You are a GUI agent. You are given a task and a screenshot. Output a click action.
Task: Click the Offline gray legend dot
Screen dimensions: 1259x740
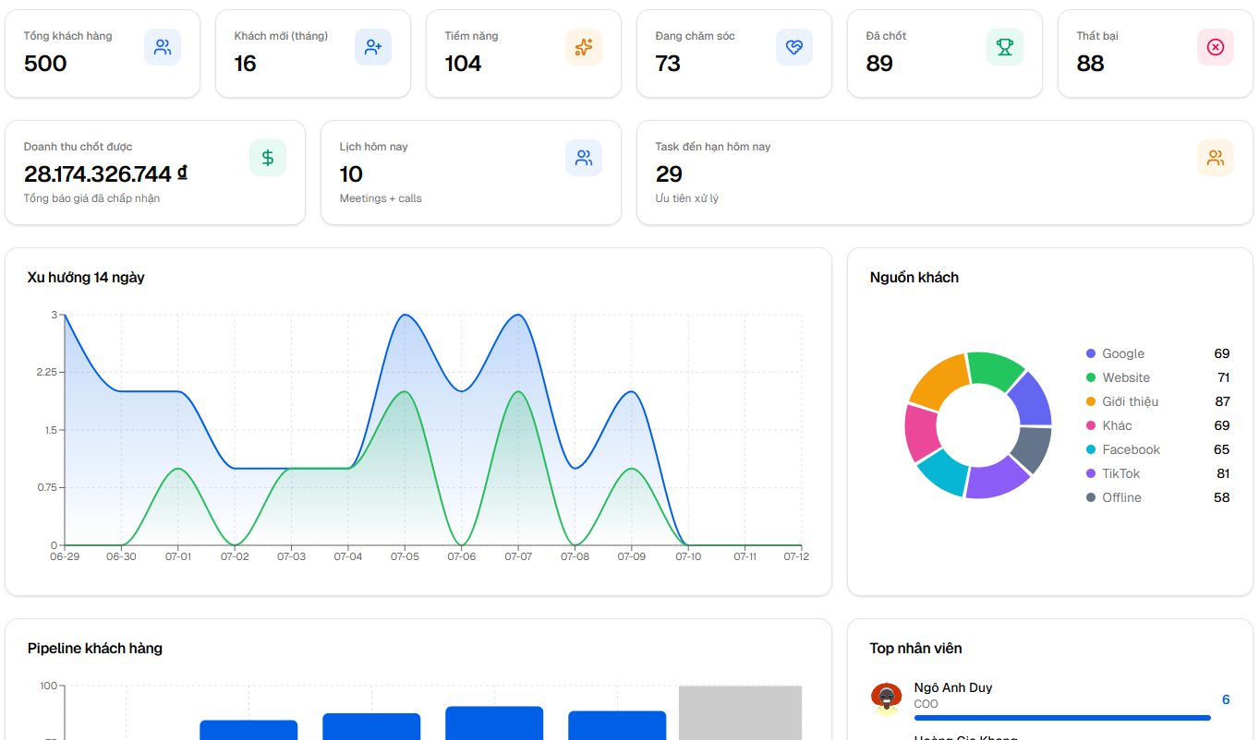(1091, 497)
